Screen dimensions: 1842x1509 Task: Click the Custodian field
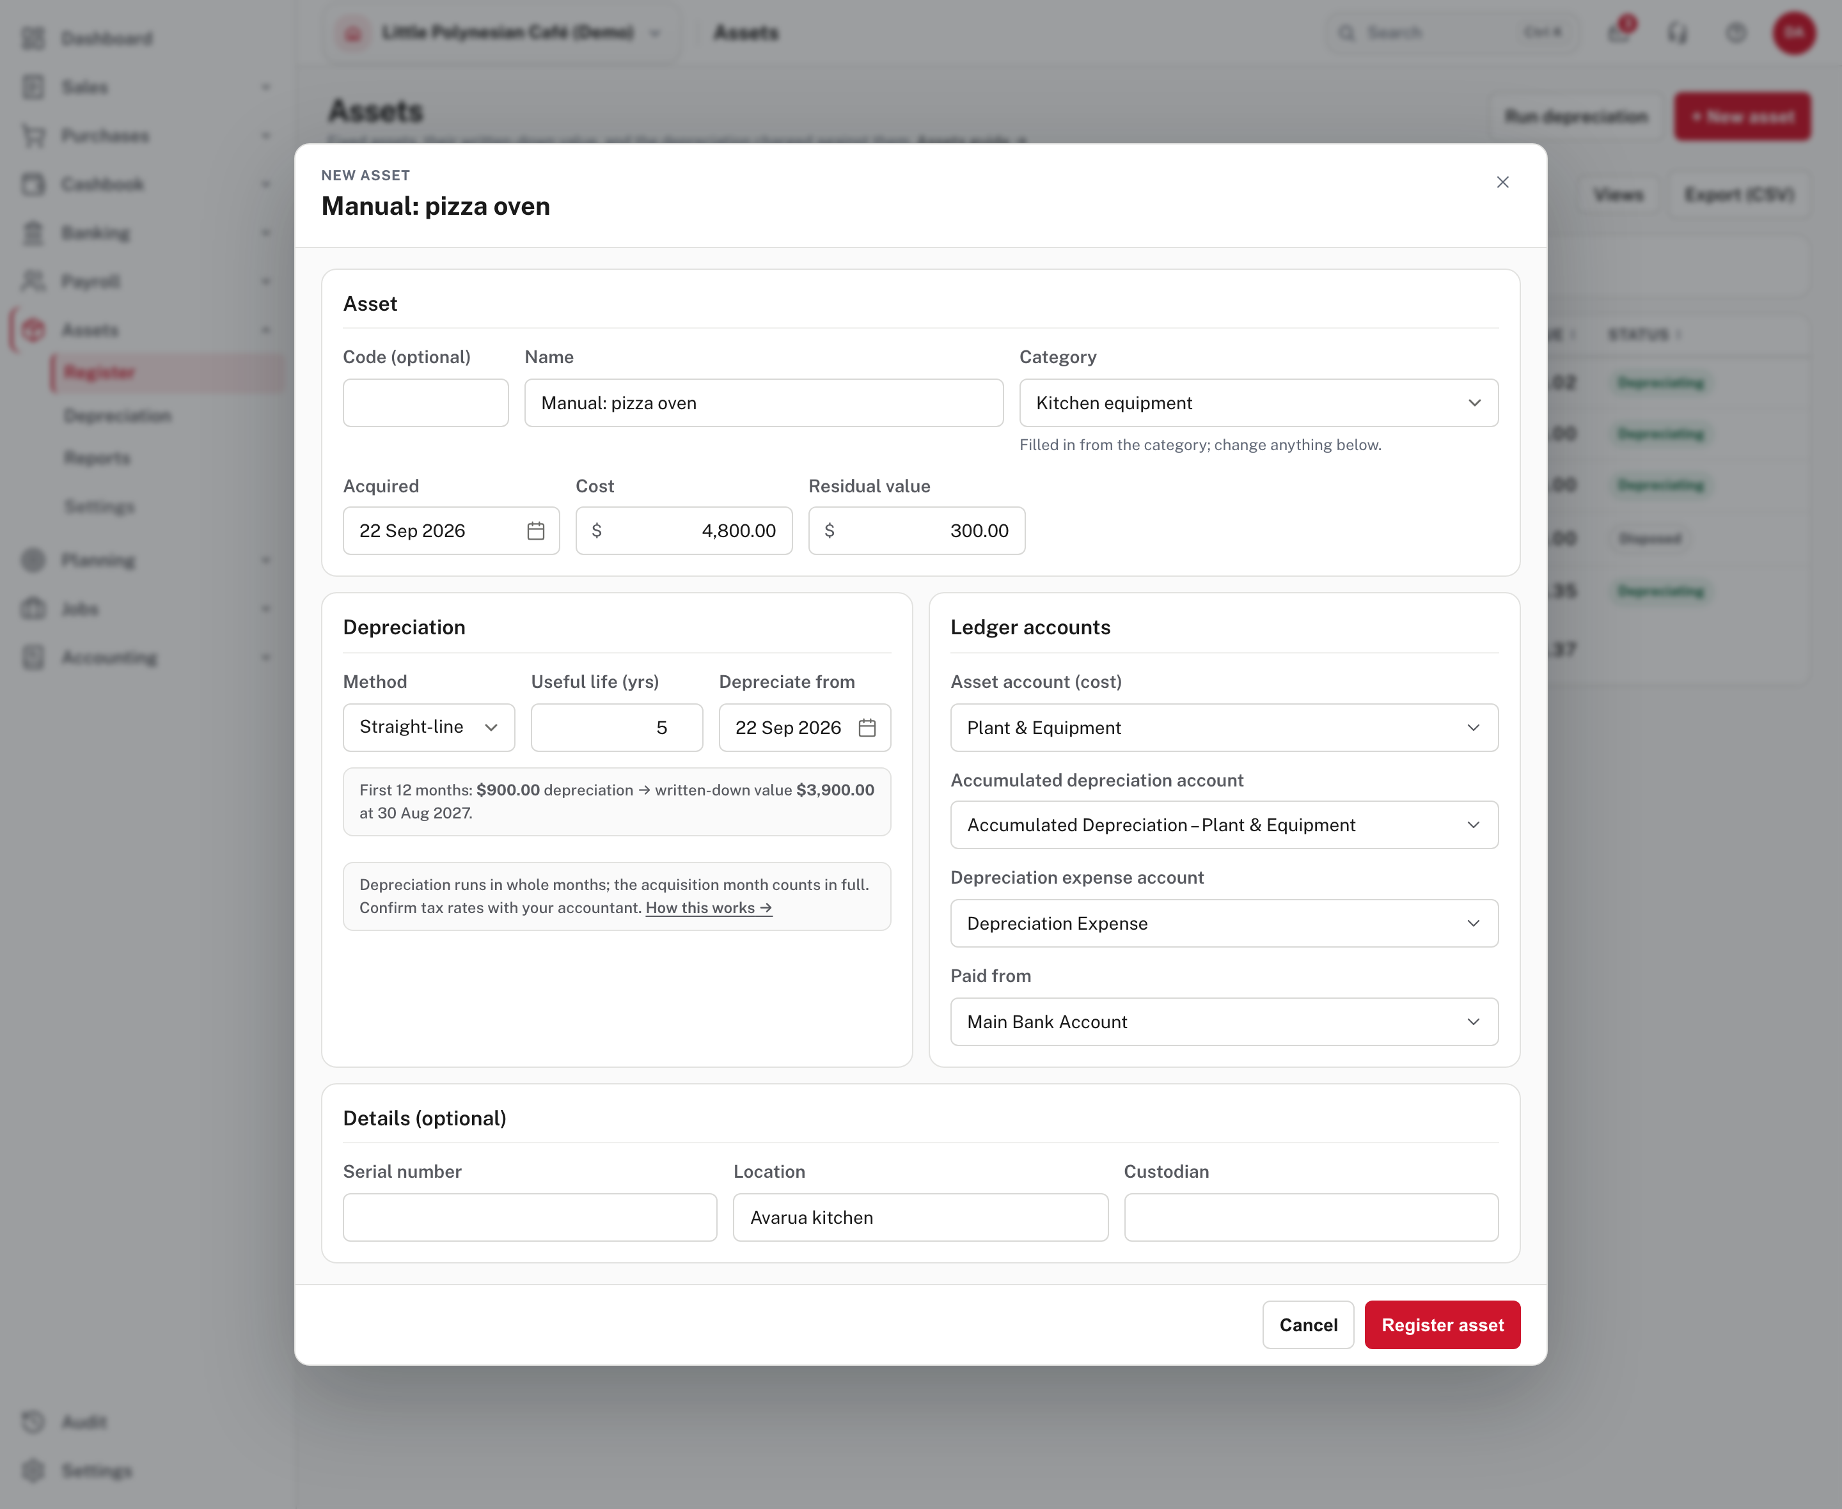tap(1311, 1217)
